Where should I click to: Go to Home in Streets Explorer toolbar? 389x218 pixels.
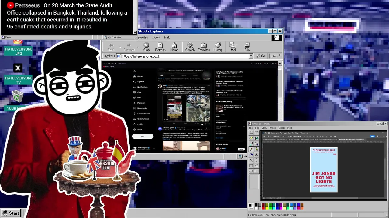(x=174, y=47)
